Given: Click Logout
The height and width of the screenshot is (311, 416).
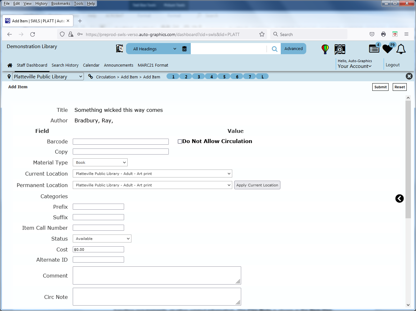Looking at the screenshot, I should pos(392,65).
